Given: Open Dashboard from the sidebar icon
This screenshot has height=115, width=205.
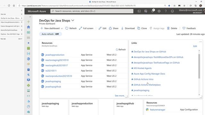Looking at the screenshot, I should [x=29, y=32].
